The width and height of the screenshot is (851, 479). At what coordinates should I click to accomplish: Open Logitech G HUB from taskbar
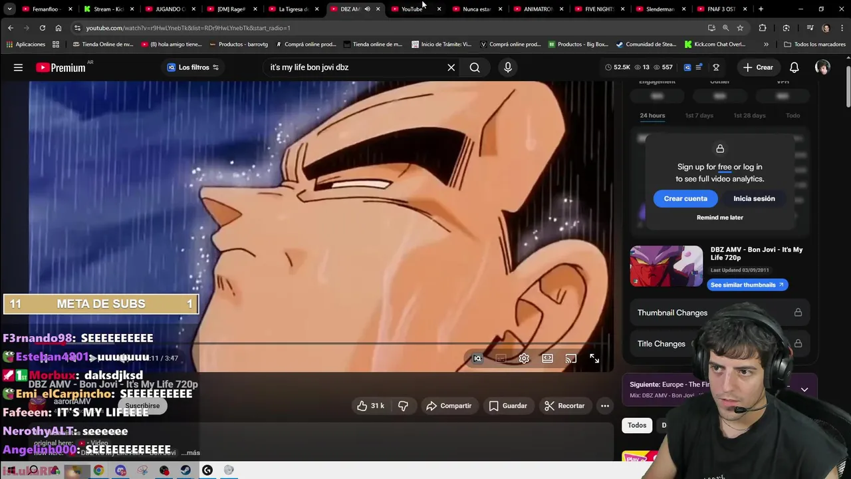tap(207, 470)
